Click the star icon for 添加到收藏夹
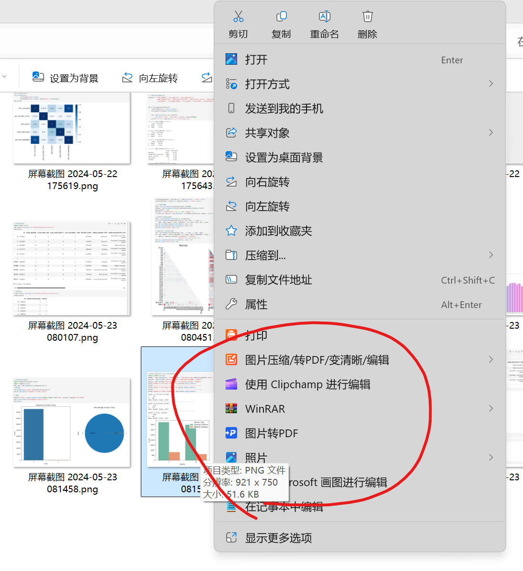 click(231, 230)
